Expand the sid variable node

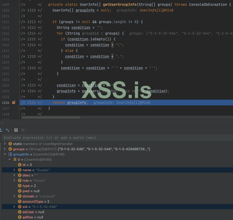pyautogui.click(x=14, y=207)
